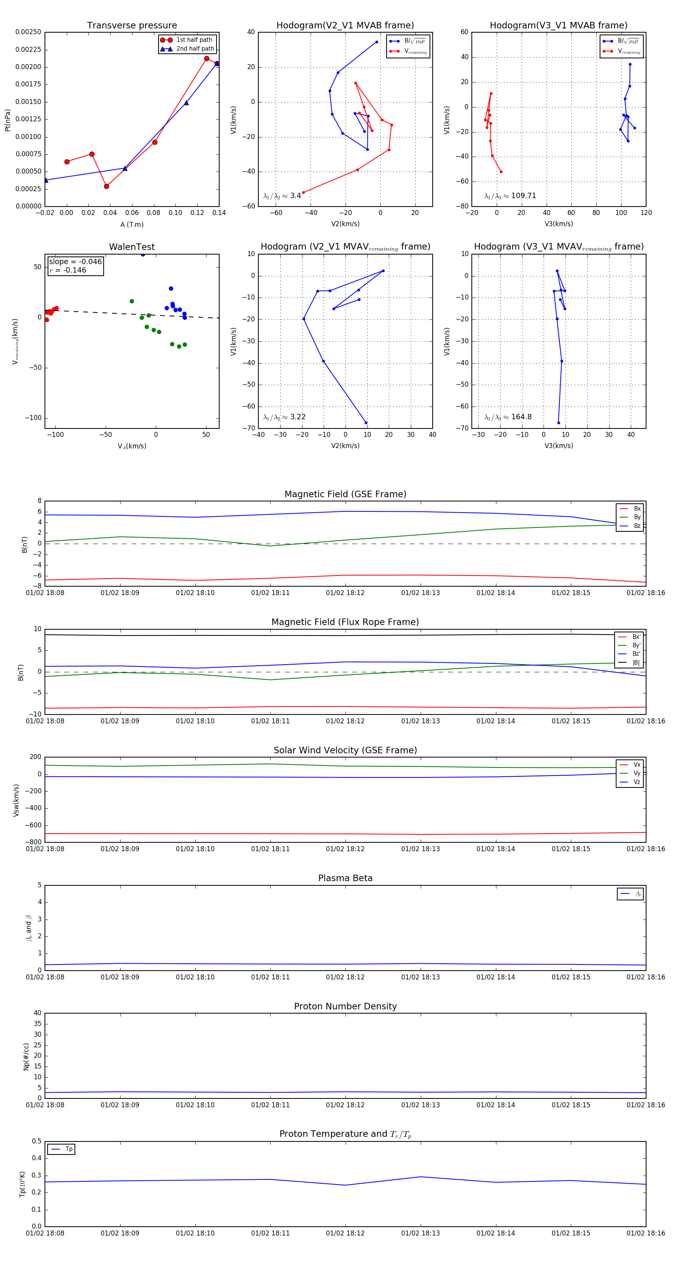The height and width of the screenshot is (1267, 691).
Task: Select B/√μ0ρ legend entry in V3_V1 MVAB hodogram
Action: pyautogui.click(x=621, y=41)
